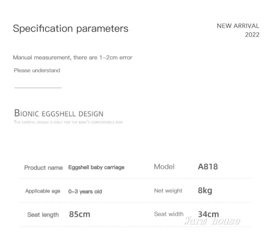Select the '0-3 years old' value
This screenshot has height=246, width=268.
(x=85, y=192)
